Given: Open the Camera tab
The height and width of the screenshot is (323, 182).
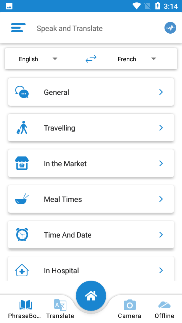Looking at the screenshot, I should click(x=129, y=309).
